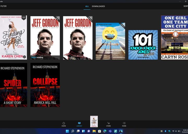188x134 pixels.
Task: Open Task View from the taskbar
Action: coord(78,131)
